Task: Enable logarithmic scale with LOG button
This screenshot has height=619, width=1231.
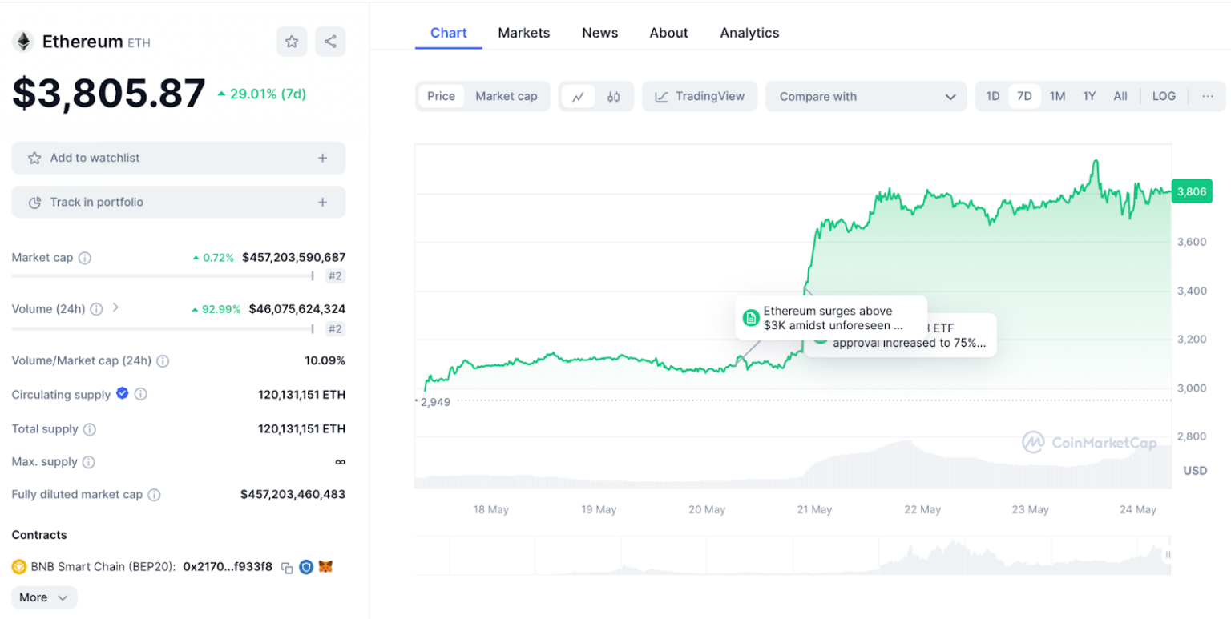Action: click(1165, 95)
